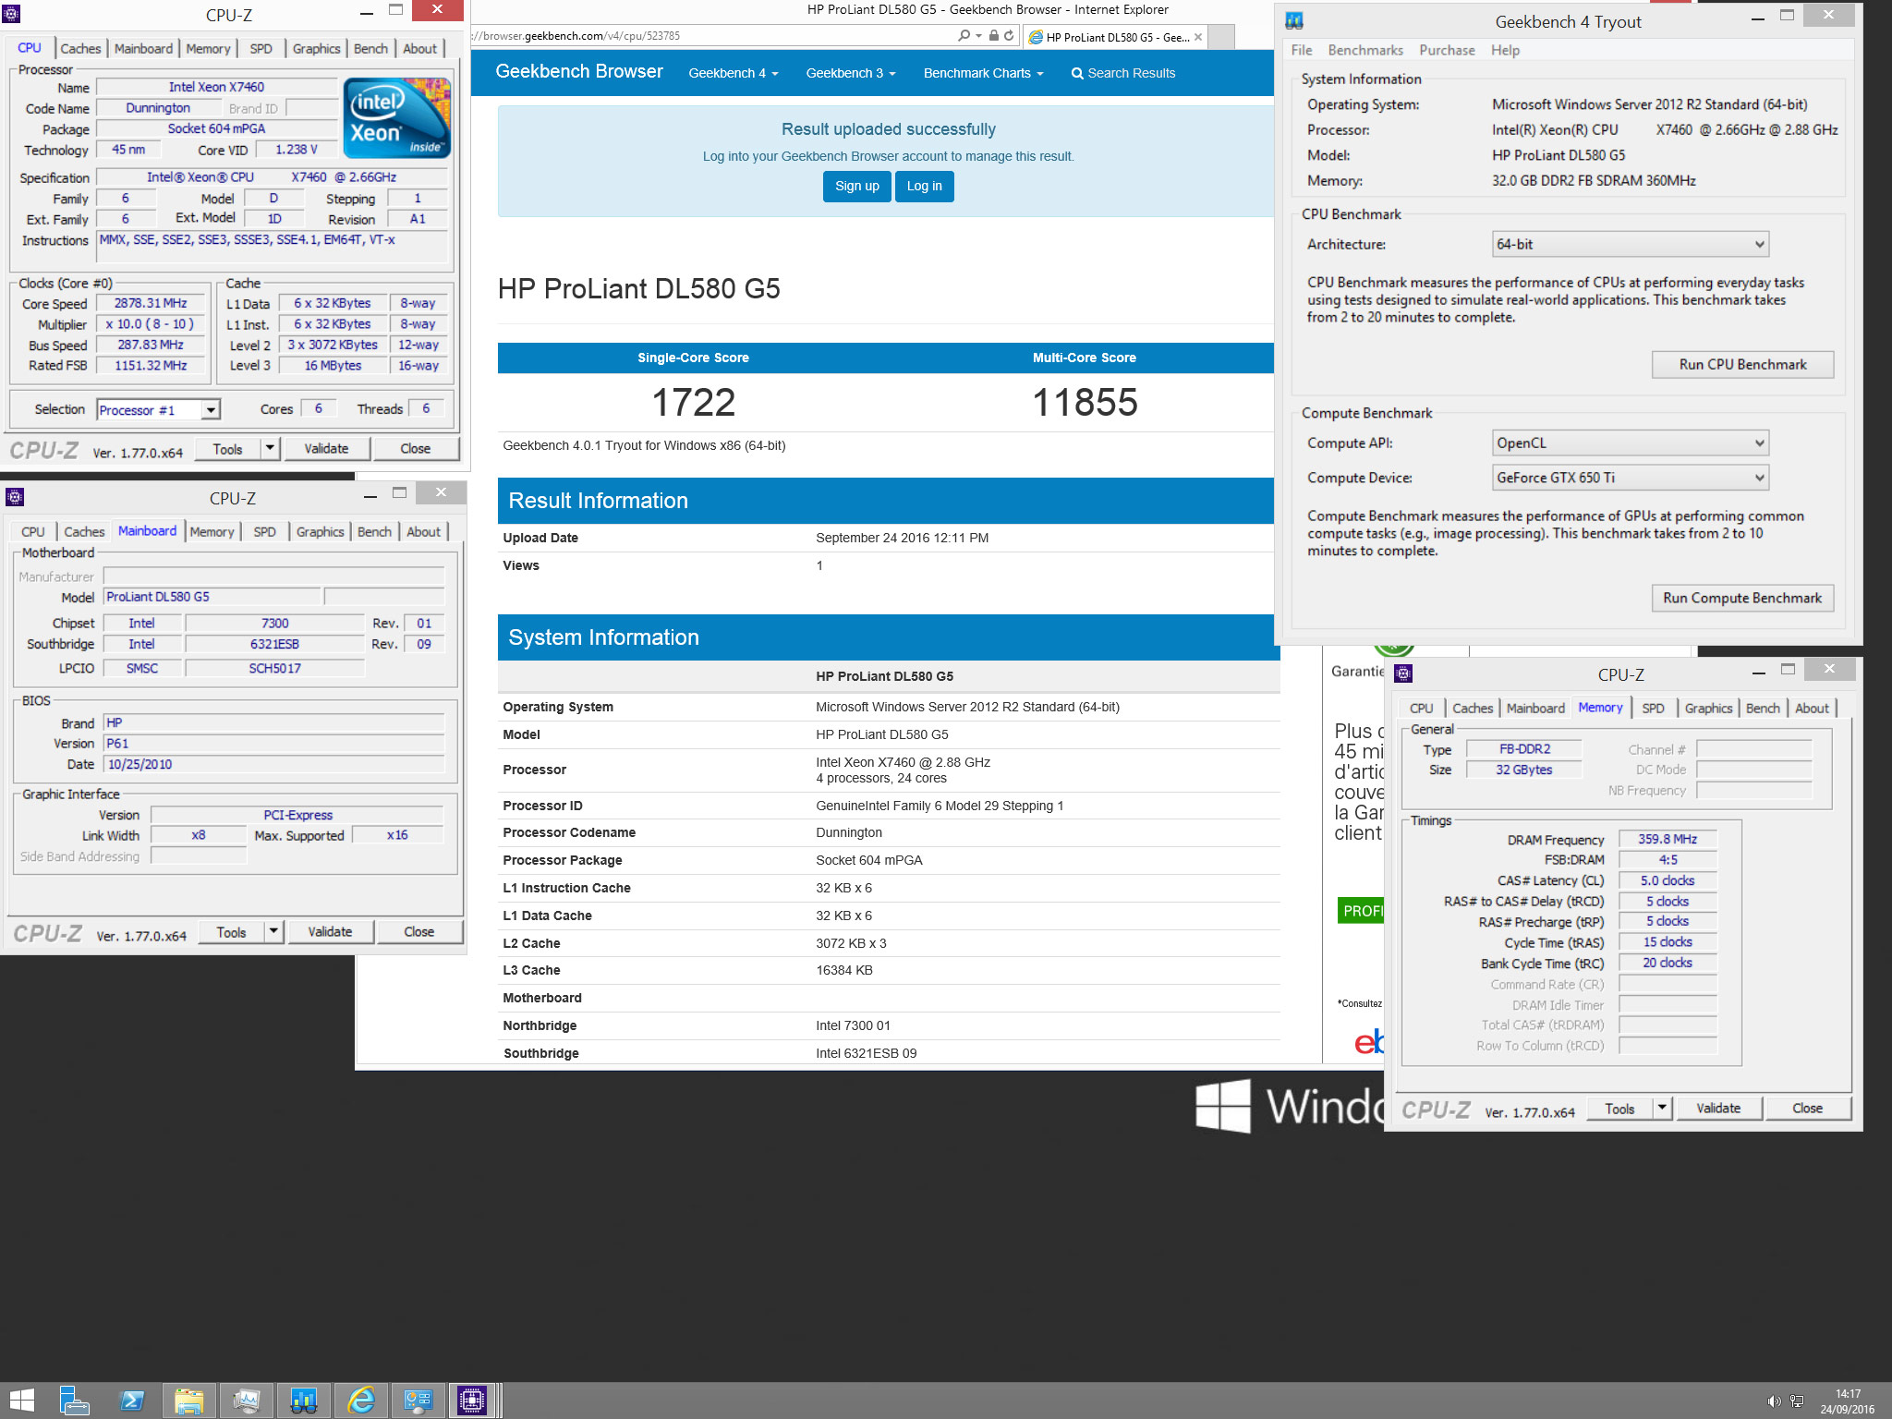Click the browser address bar search magnifier
Screen dimensions: 1892x1419
(964, 36)
